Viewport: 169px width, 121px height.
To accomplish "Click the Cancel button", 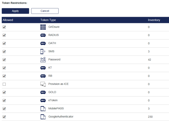I will (x=45, y=11).
